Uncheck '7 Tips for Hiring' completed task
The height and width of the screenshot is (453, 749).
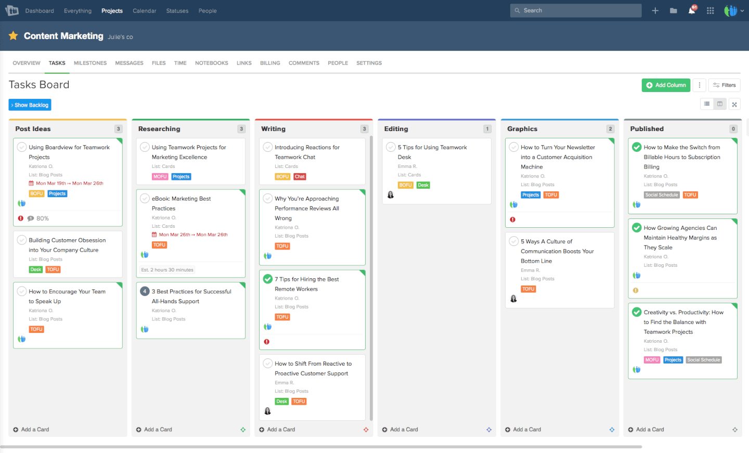coord(268,279)
